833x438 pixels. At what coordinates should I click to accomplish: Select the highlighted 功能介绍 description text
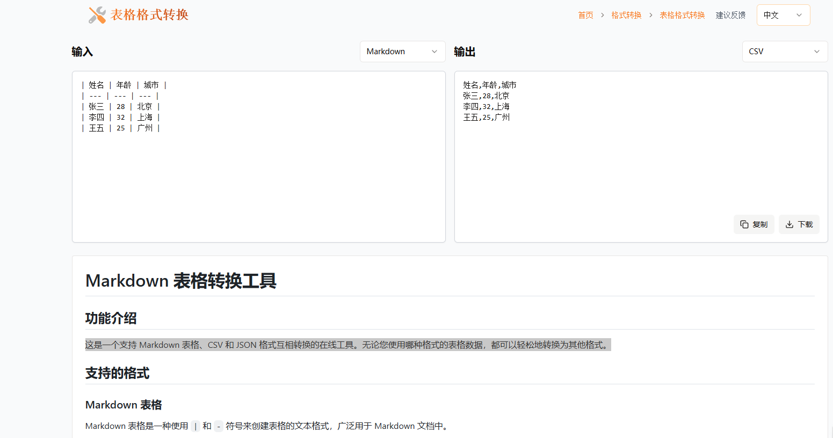tap(347, 345)
